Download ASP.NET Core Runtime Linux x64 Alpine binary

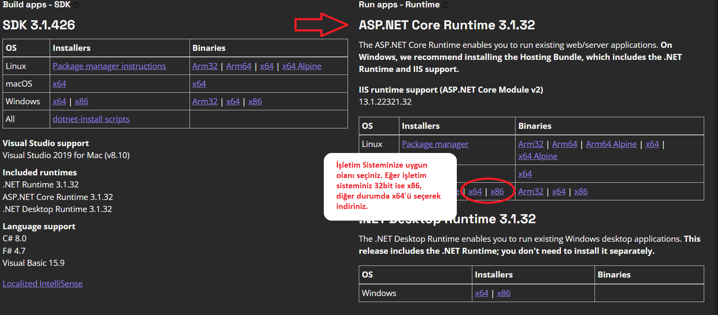tap(538, 156)
